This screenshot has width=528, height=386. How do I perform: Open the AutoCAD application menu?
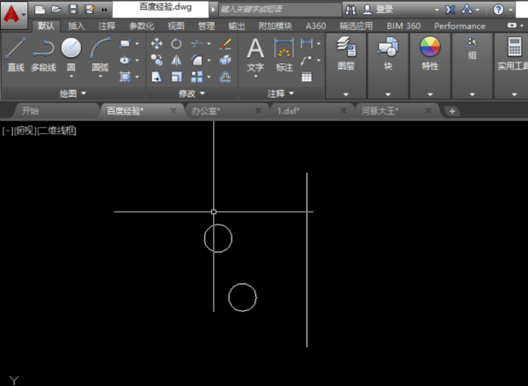(x=14, y=15)
